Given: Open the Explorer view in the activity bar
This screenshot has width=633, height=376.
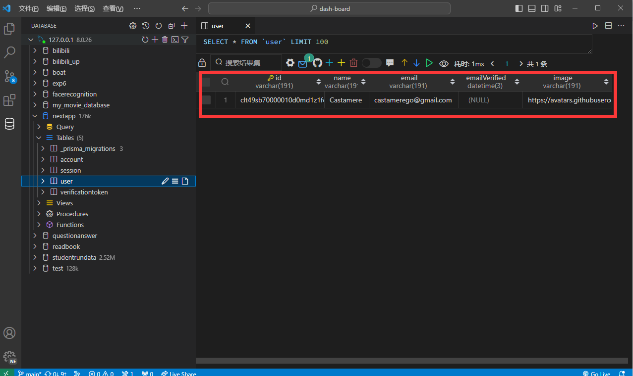Looking at the screenshot, I should (9, 29).
